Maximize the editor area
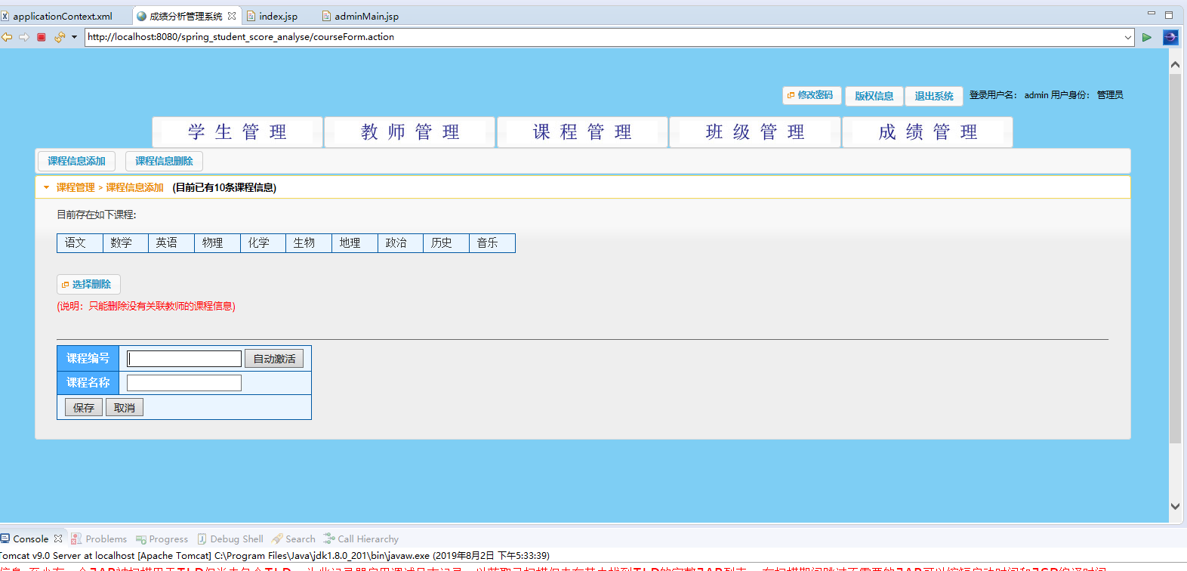This screenshot has width=1187, height=571. [x=1169, y=14]
